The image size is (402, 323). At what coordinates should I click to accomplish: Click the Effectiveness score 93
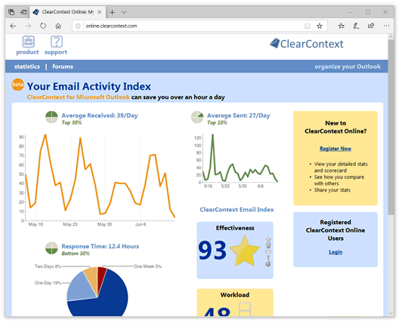click(212, 251)
